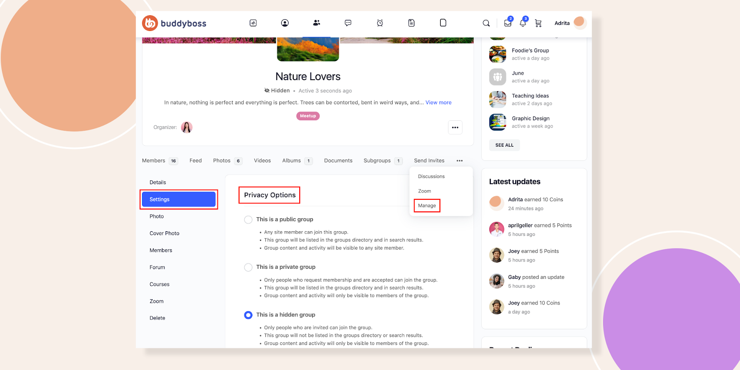Viewport: 740px width, 370px height.
Task: Open the June group avatar icon
Action: [x=498, y=77]
